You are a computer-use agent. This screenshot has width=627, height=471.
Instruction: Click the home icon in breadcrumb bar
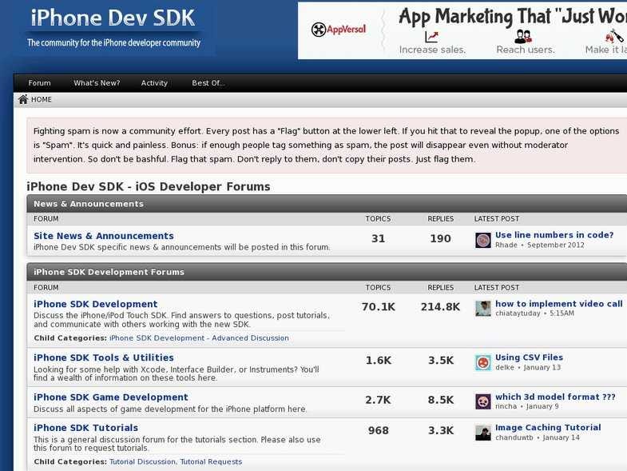23,99
